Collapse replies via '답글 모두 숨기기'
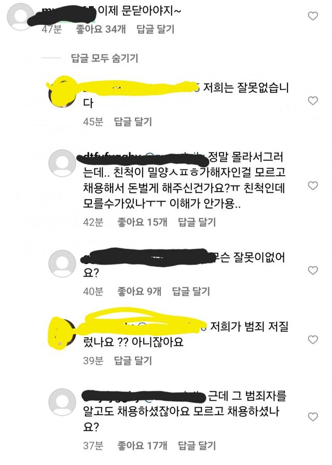This screenshot has width=332, height=465. (x=104, y=58)
